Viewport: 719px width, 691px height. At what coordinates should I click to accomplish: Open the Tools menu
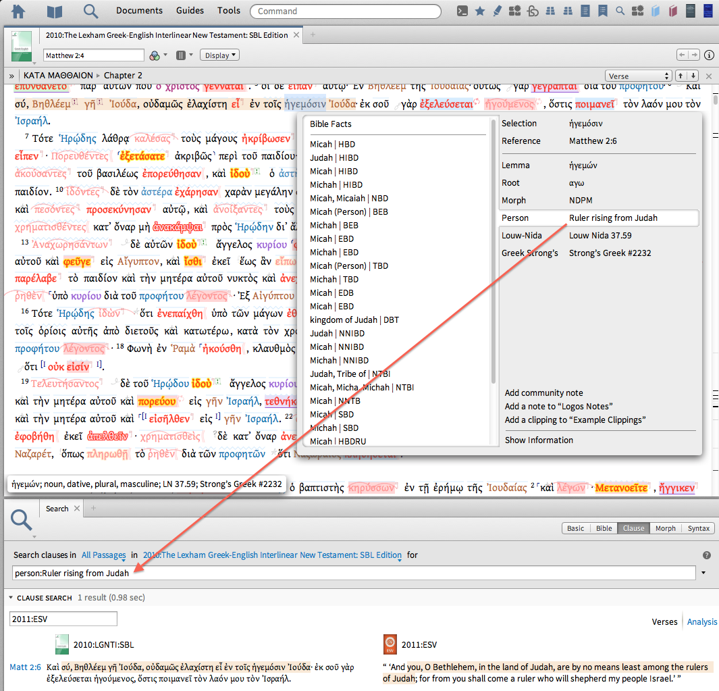[x=228, y=11]
